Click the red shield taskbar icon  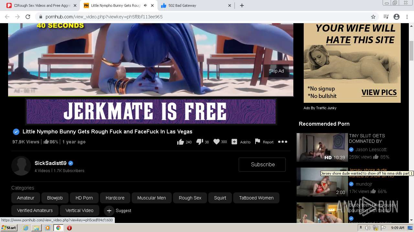coord(69,228)
